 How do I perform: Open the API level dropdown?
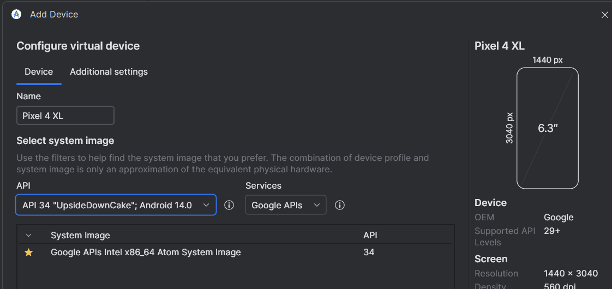(116, 205)
